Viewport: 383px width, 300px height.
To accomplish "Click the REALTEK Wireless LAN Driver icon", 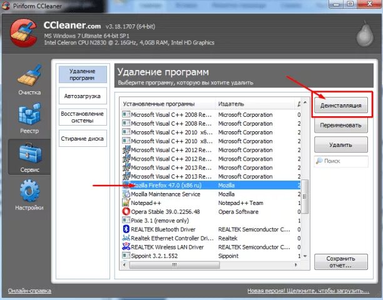I will click(x=126, y=247).
